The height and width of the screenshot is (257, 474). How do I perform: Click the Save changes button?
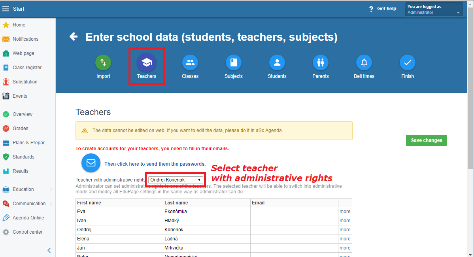[x=426, y=140]
